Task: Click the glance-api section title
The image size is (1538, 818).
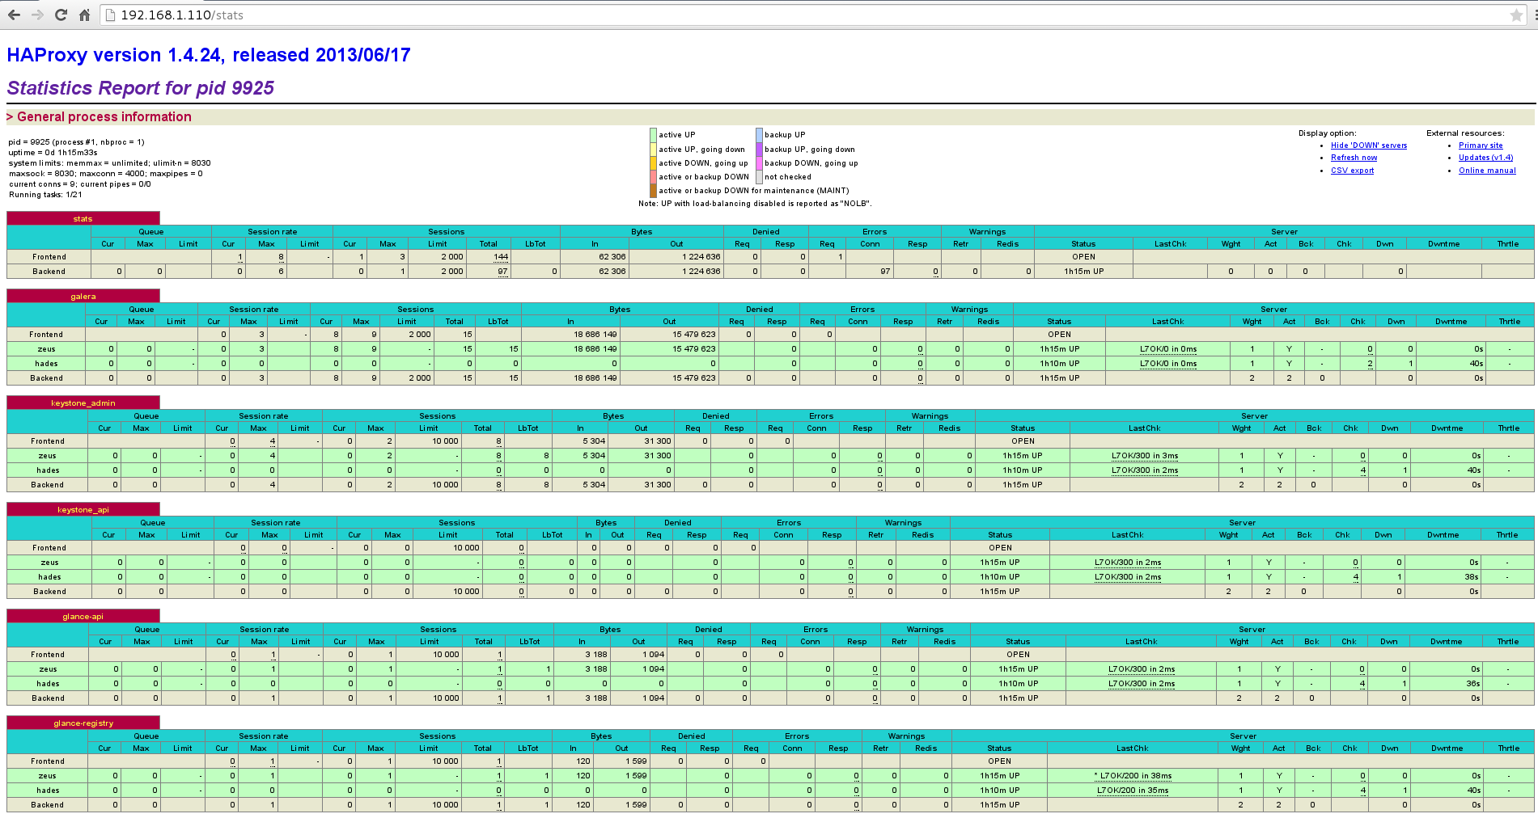Action: point(83,617)
